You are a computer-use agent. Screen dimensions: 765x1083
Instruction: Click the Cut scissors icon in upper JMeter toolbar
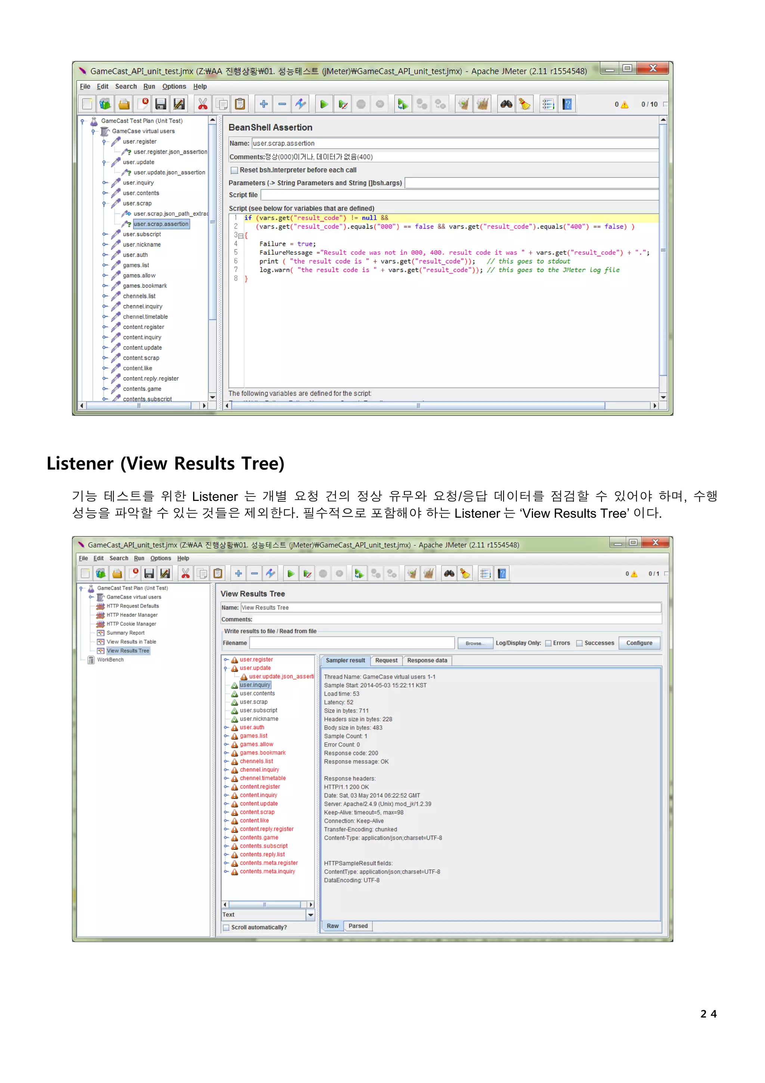click(203, 104)
